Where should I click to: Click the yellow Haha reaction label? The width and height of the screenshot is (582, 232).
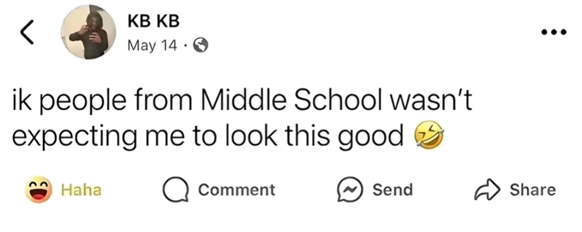click(81, 190)
